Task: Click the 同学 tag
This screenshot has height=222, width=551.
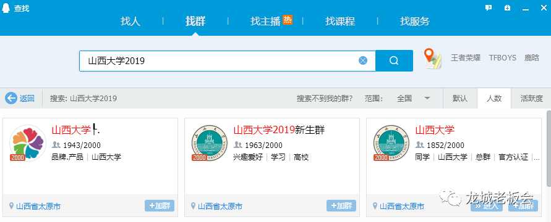Action: pos(422,157)
